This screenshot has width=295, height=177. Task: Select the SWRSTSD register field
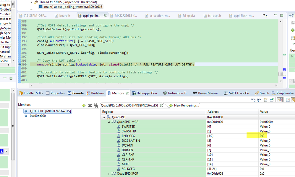pos(129,127)
